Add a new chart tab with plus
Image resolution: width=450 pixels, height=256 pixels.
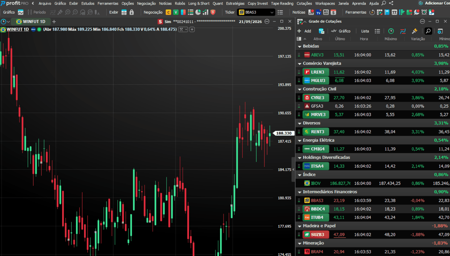54,22
